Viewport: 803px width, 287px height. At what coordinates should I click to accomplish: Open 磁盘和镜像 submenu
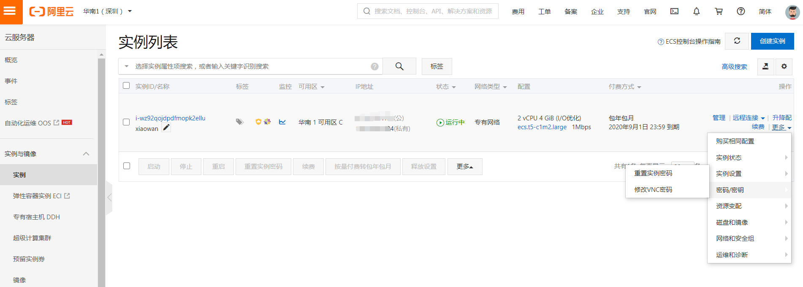tap(749, 222)
